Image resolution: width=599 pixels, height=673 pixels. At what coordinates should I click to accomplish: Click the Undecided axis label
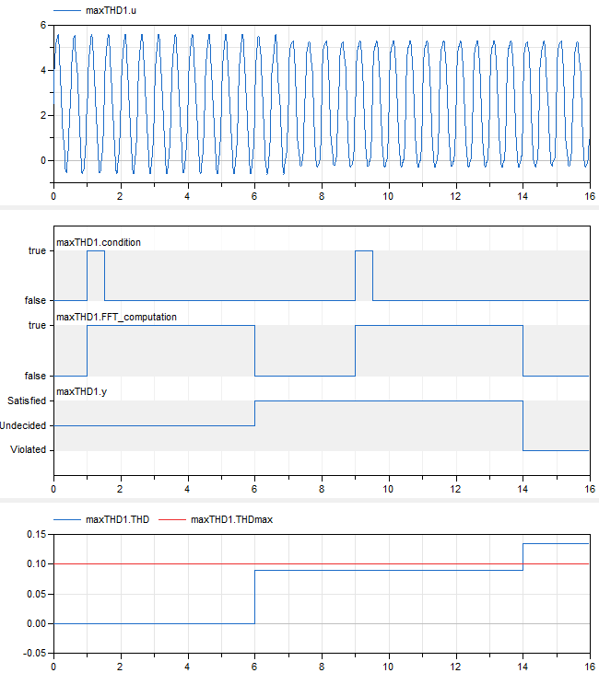24,425
